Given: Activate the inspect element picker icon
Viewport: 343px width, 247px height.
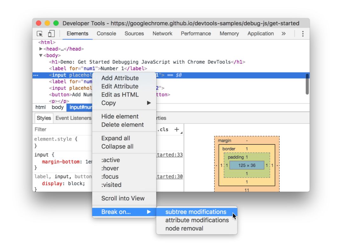Looking at the screenshot, I should pyautogui.click(x=40, y=34).
